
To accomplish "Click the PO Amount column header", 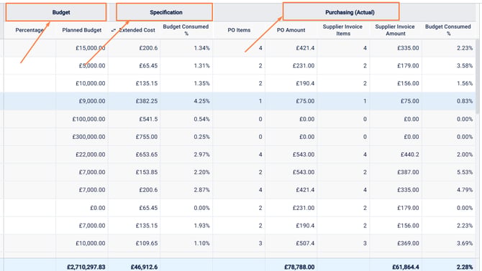I will 291,30.
